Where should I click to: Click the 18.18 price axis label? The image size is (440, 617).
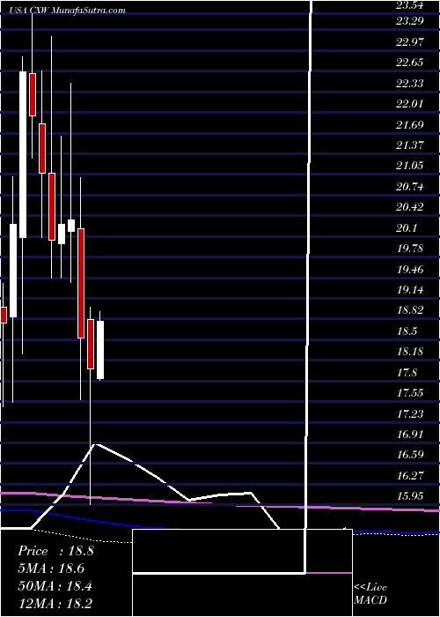click(409, 352)
